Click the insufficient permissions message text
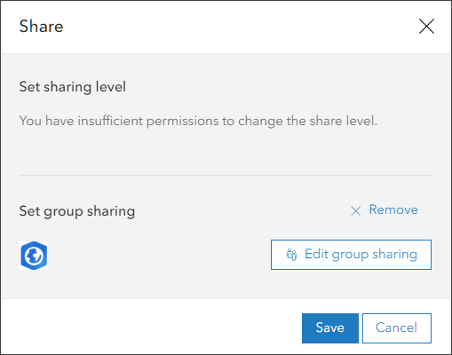 [198, 121]
